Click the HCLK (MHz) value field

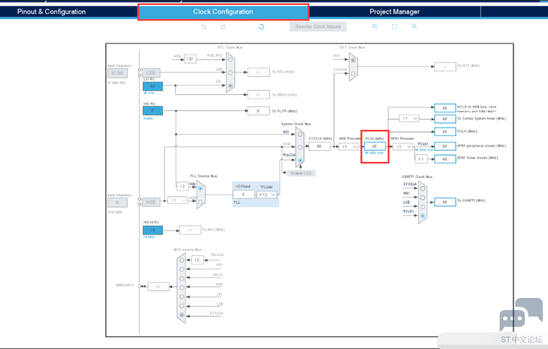(374, 146)
